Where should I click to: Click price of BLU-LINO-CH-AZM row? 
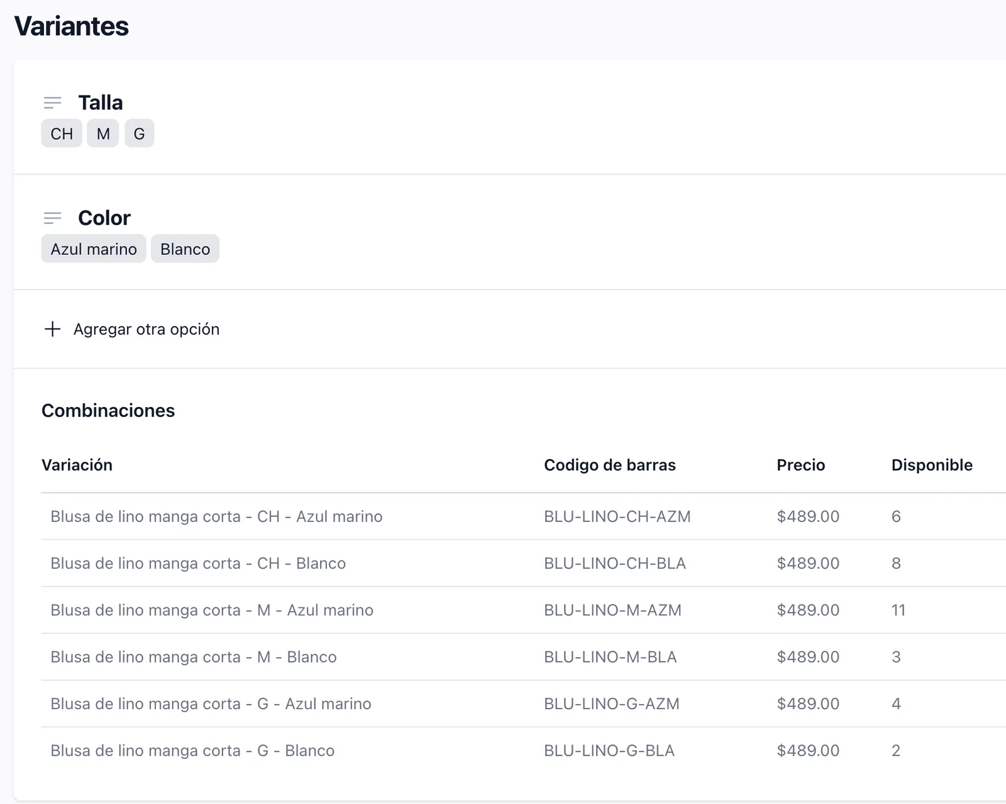point(808,516)
